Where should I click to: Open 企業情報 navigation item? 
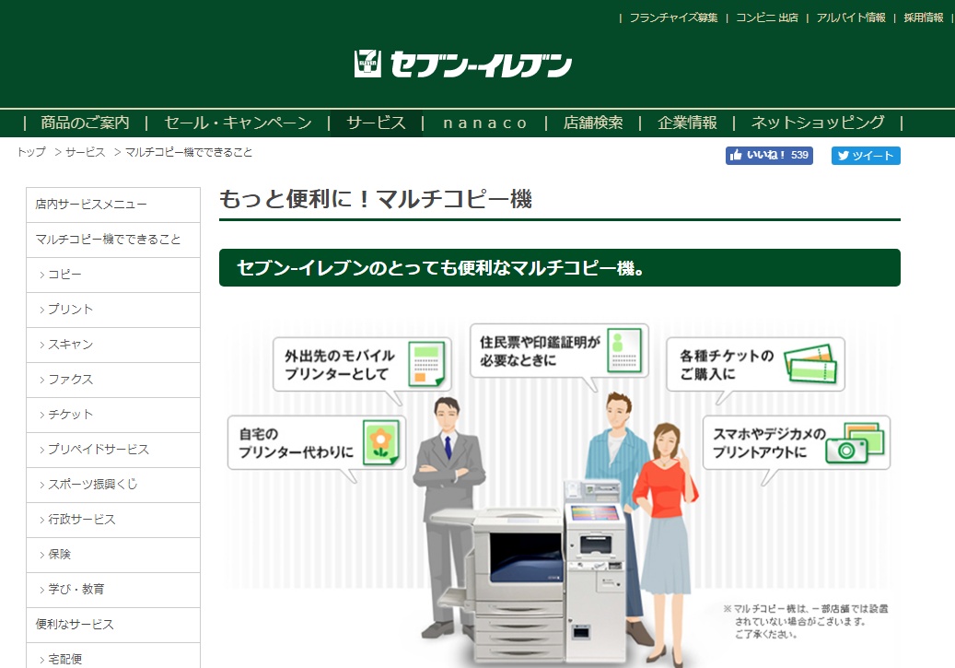click(x=687, y=123)
